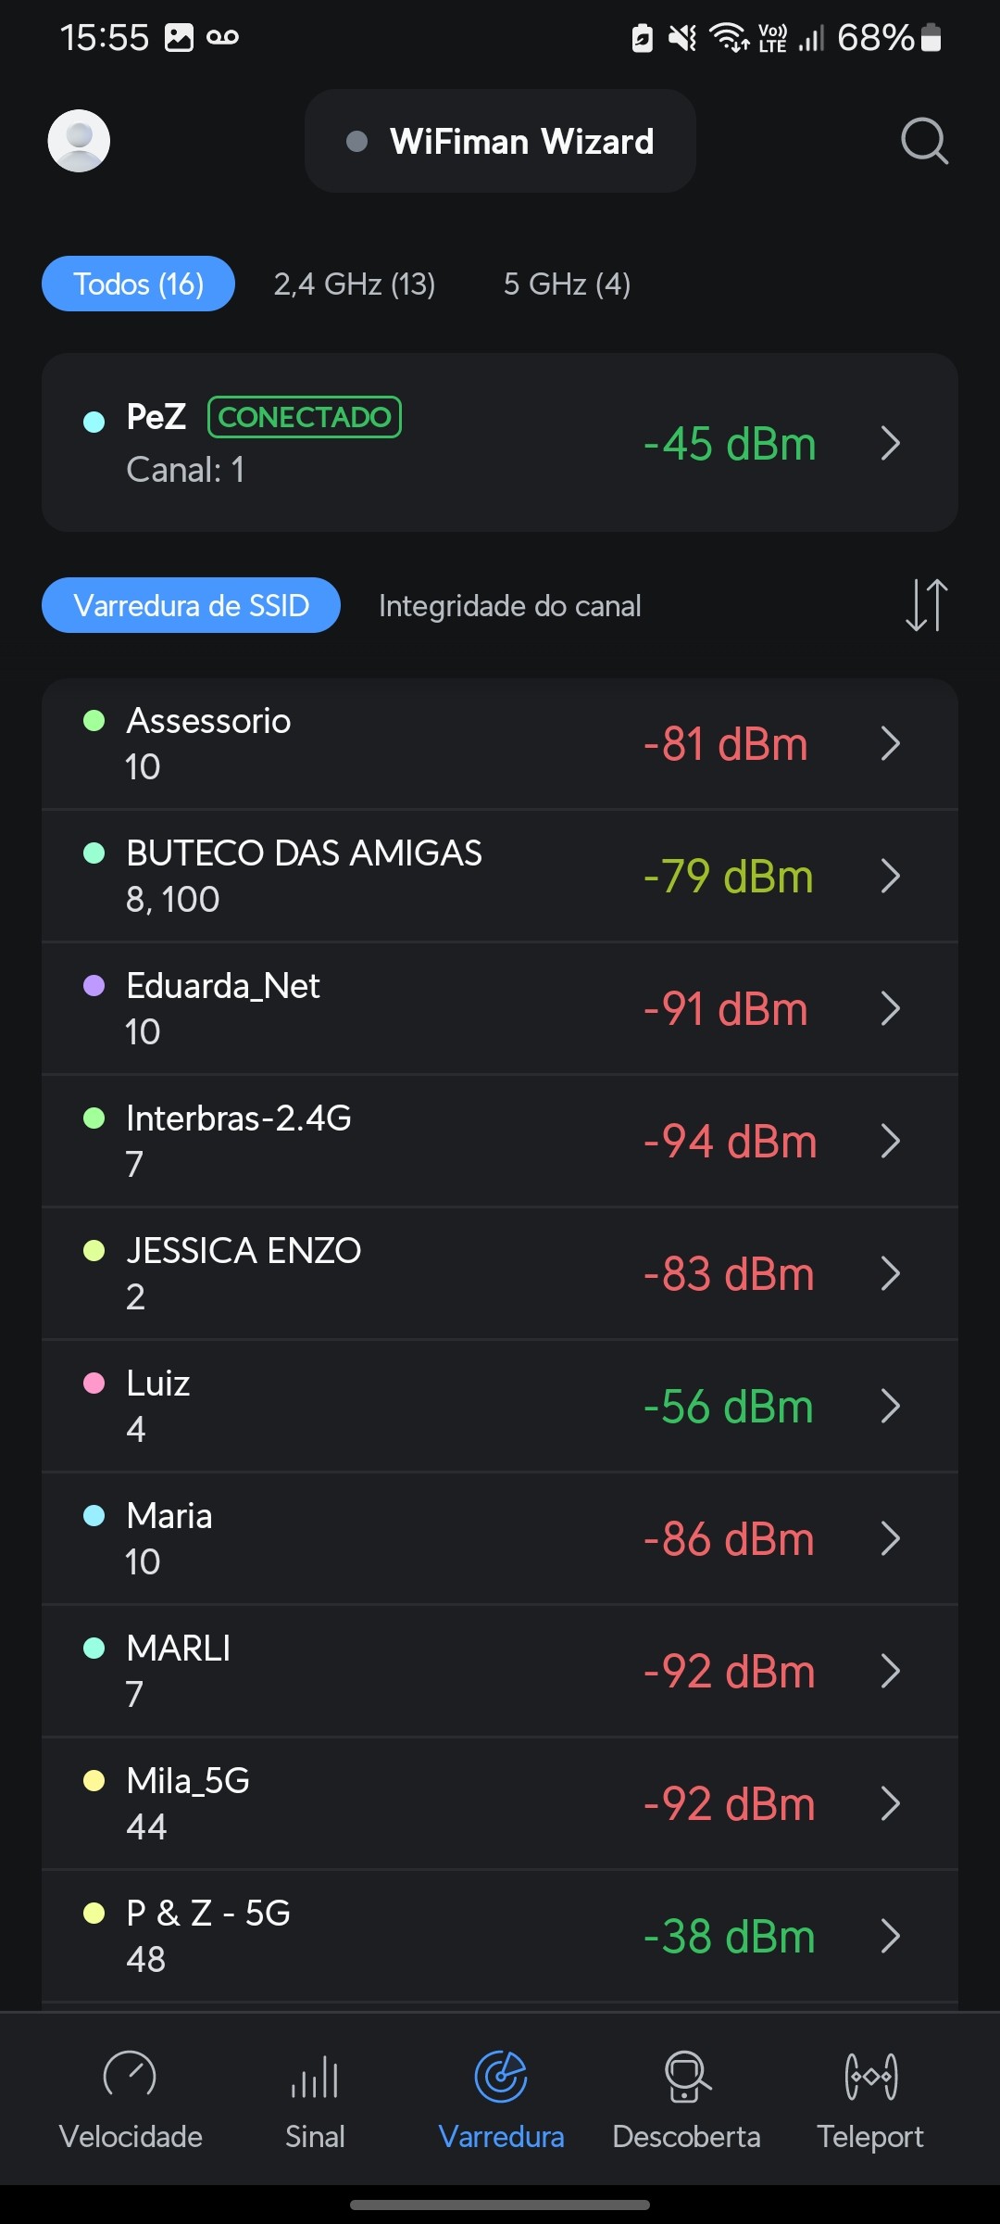
Task: Tap the WiFiman Wizard button
Action: 500,141
